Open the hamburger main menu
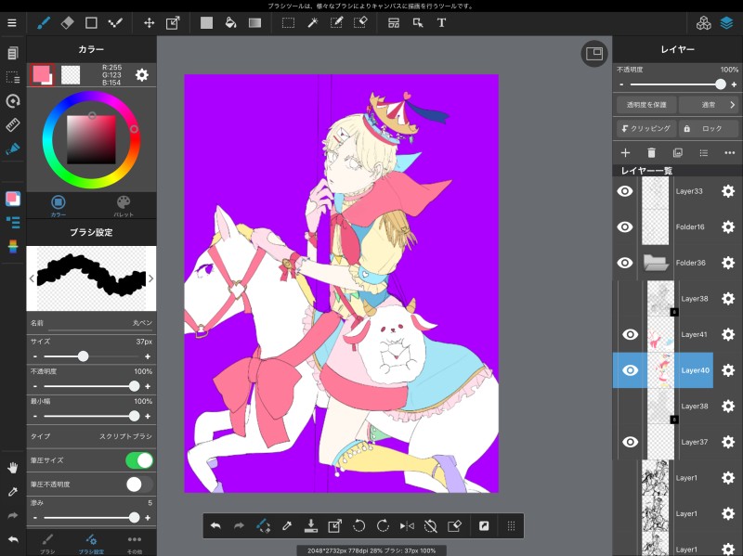 click(x=12, y=22)
